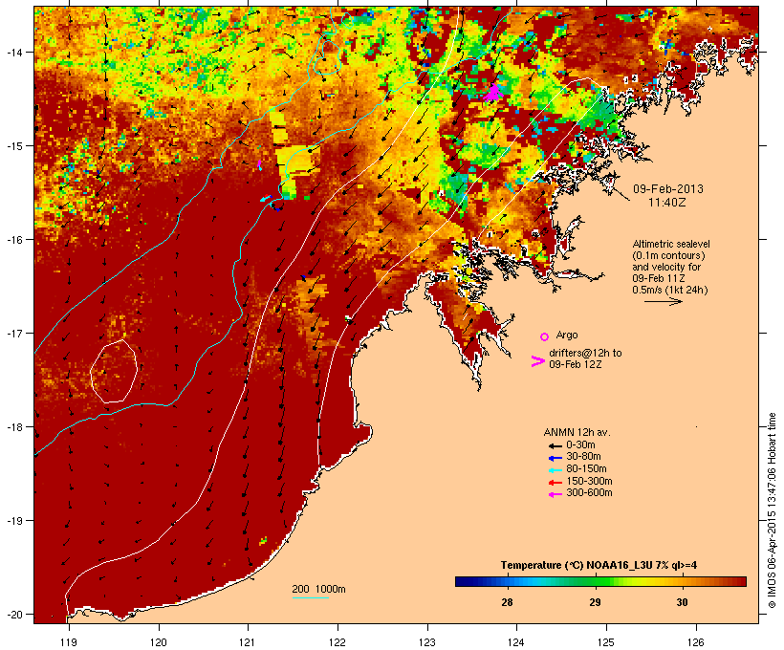This screenshot has height=650, width=784.
Task: Click the time label 11:40Z
Action: coord(667,203)
